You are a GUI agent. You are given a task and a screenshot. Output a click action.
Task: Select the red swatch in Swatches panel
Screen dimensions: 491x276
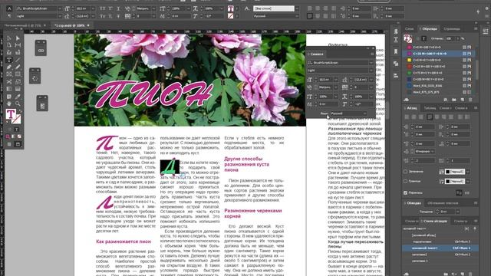point(409,67)
